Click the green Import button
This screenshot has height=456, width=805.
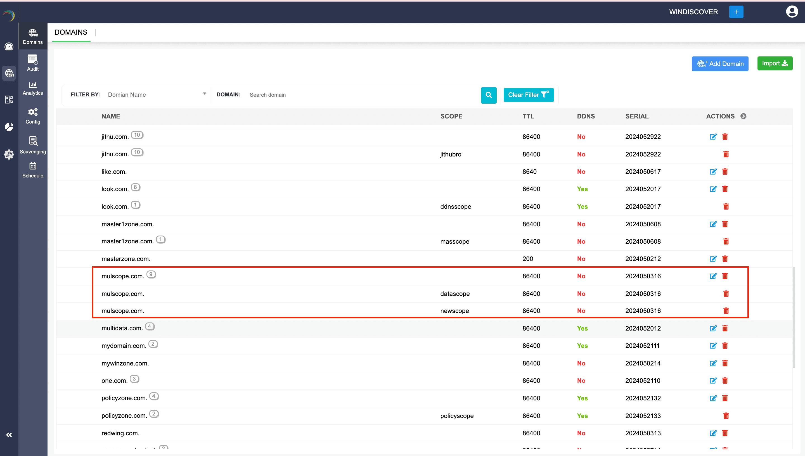pyautogui.click(x=774, y=64)
